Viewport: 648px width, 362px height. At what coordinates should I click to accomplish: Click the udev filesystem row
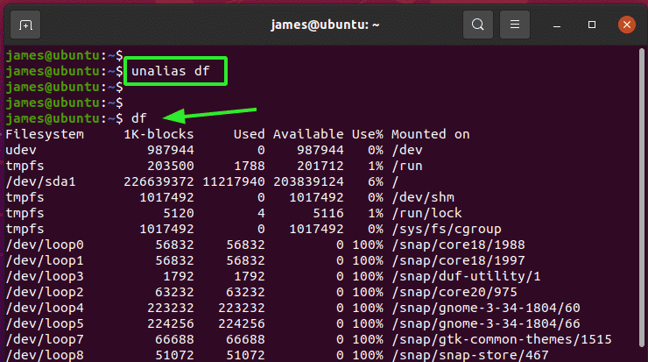[214, 150]
